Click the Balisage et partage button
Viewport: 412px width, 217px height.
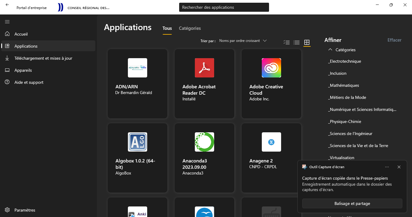coord(352,203)
